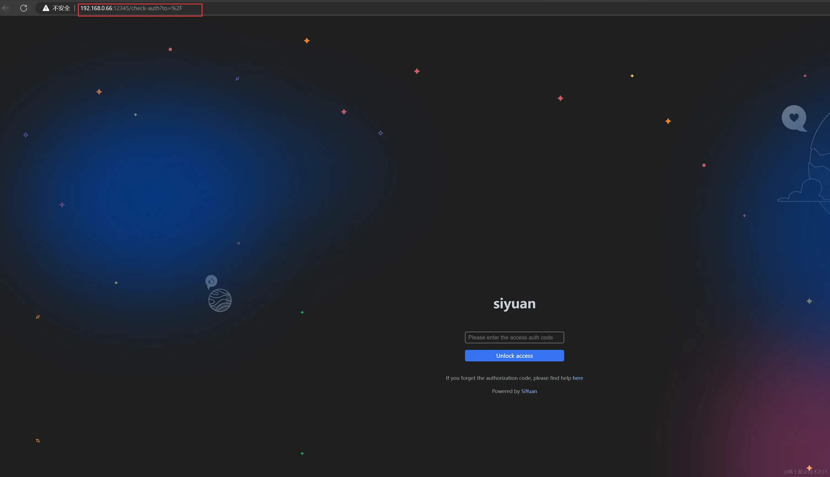830x477 pixels.
Task: Click the red dot near the cloud illustration
Action: [x=704, y=165]
